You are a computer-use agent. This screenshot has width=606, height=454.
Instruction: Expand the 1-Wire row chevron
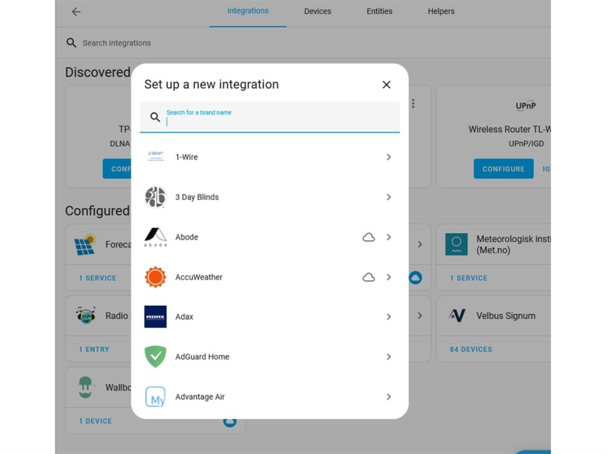(388, 157)
